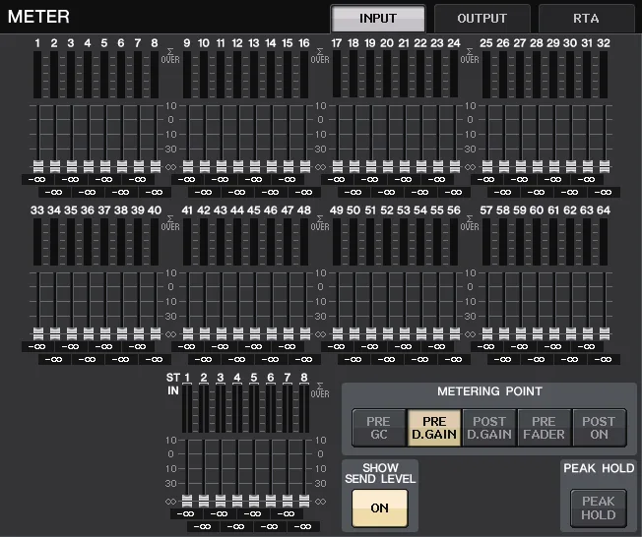Click the channel 1 level meter

37,75
